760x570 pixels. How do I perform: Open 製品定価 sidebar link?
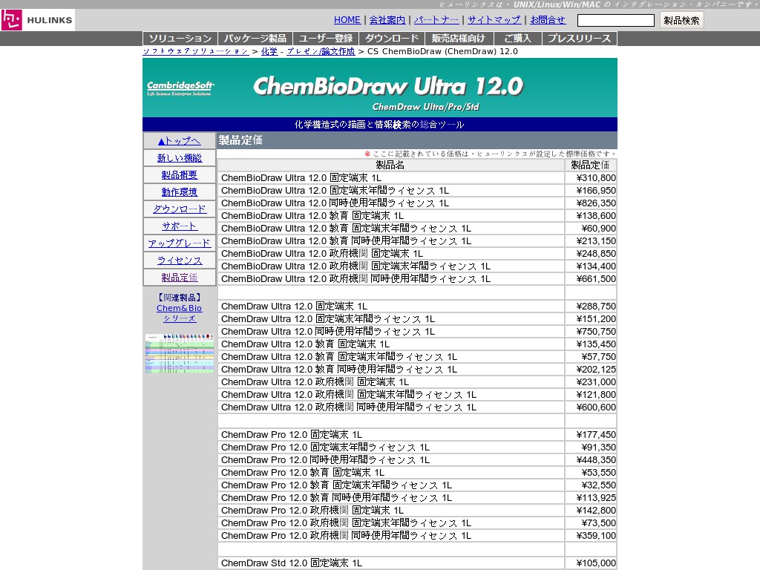click(180, 278)
